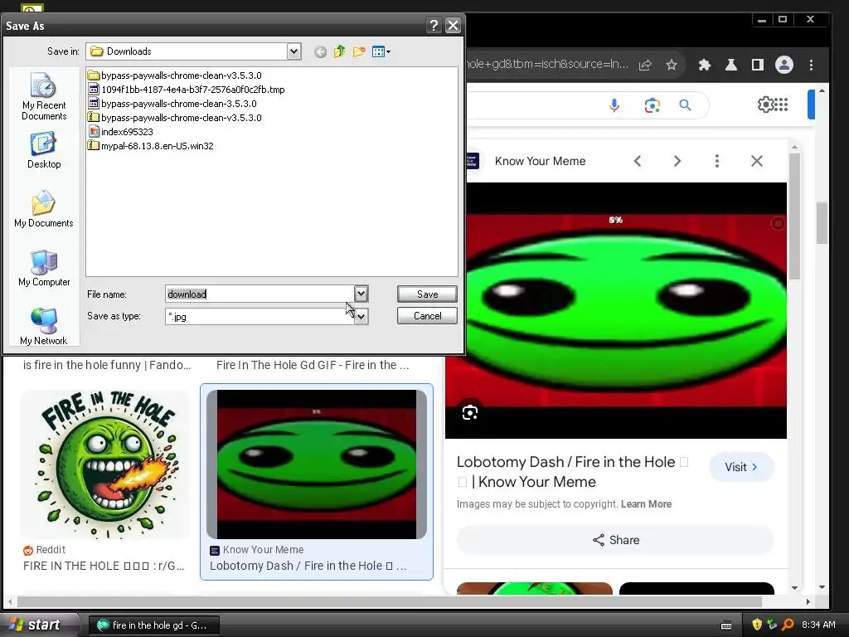The image size is (849, 637).
Task: Select folder bypass-paywalls-chrome-clean-v3.5.3.0 at top of list
Action: pos(175,75)
